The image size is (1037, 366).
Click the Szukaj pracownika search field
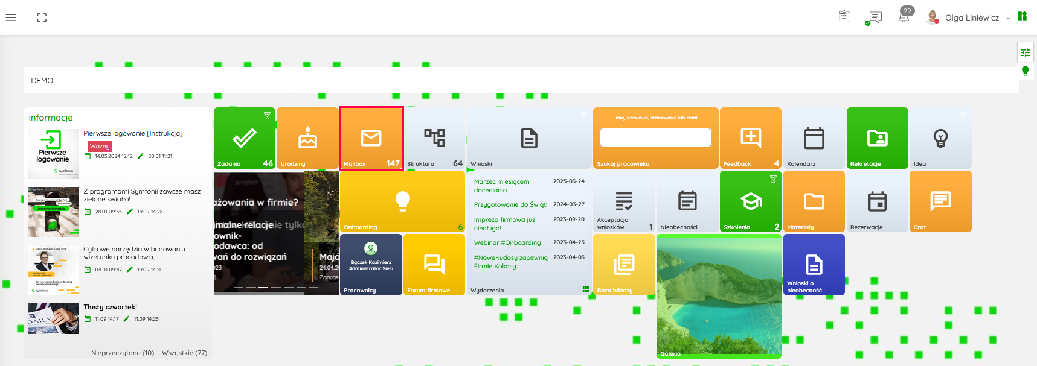point(655,137)
